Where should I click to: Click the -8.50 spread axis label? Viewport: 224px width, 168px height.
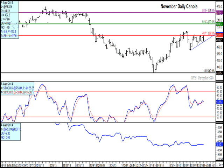pyautogui.click(x=219, y=150)
